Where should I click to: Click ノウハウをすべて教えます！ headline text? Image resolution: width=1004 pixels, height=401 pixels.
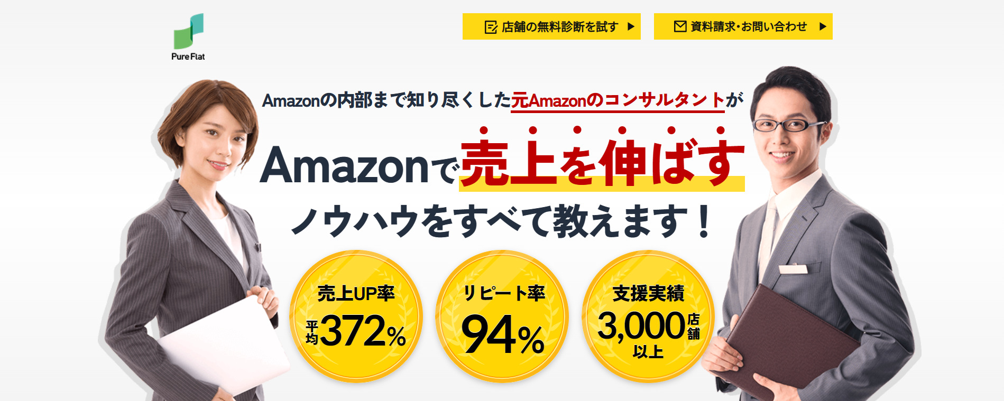point(502,221)
